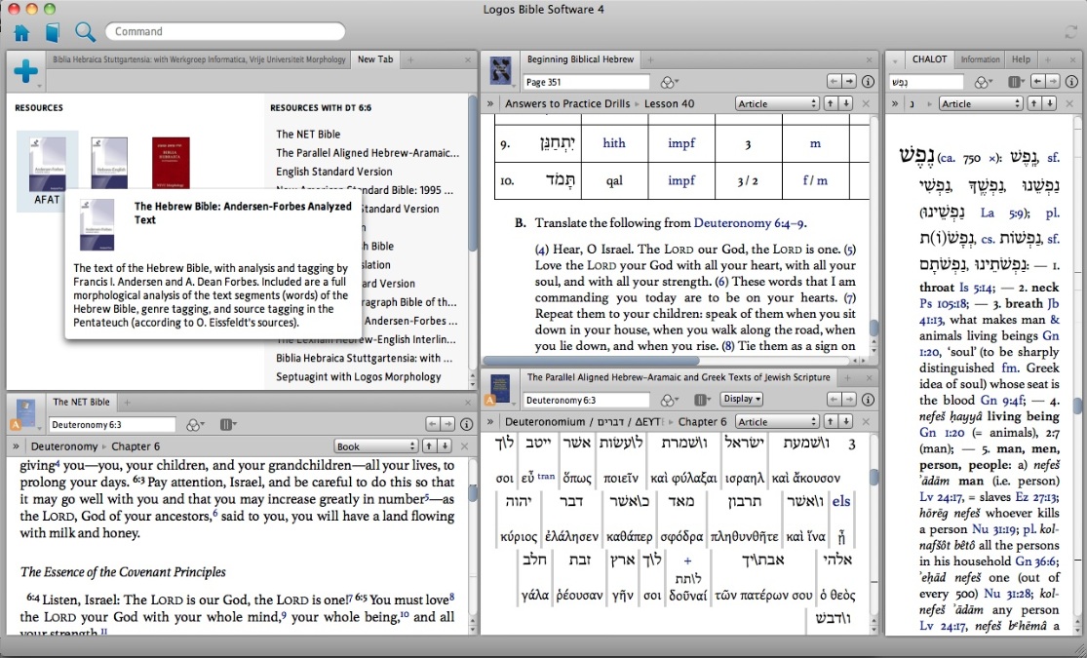Switch to the Information tab
Screen dimensions: 1087x658
point(980,59)
